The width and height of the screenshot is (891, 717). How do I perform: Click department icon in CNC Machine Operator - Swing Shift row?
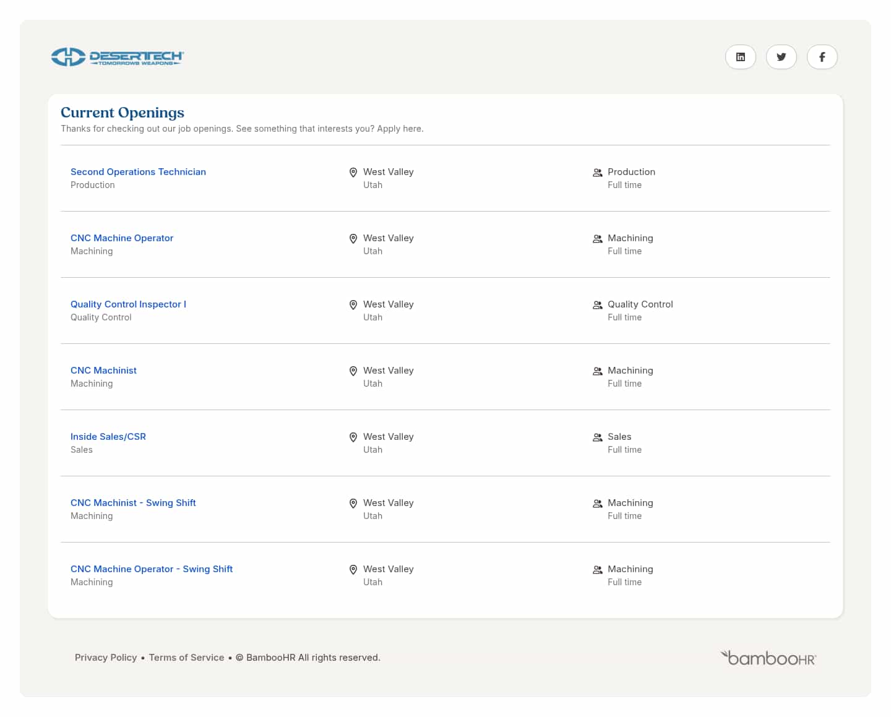tap(598, 570)
